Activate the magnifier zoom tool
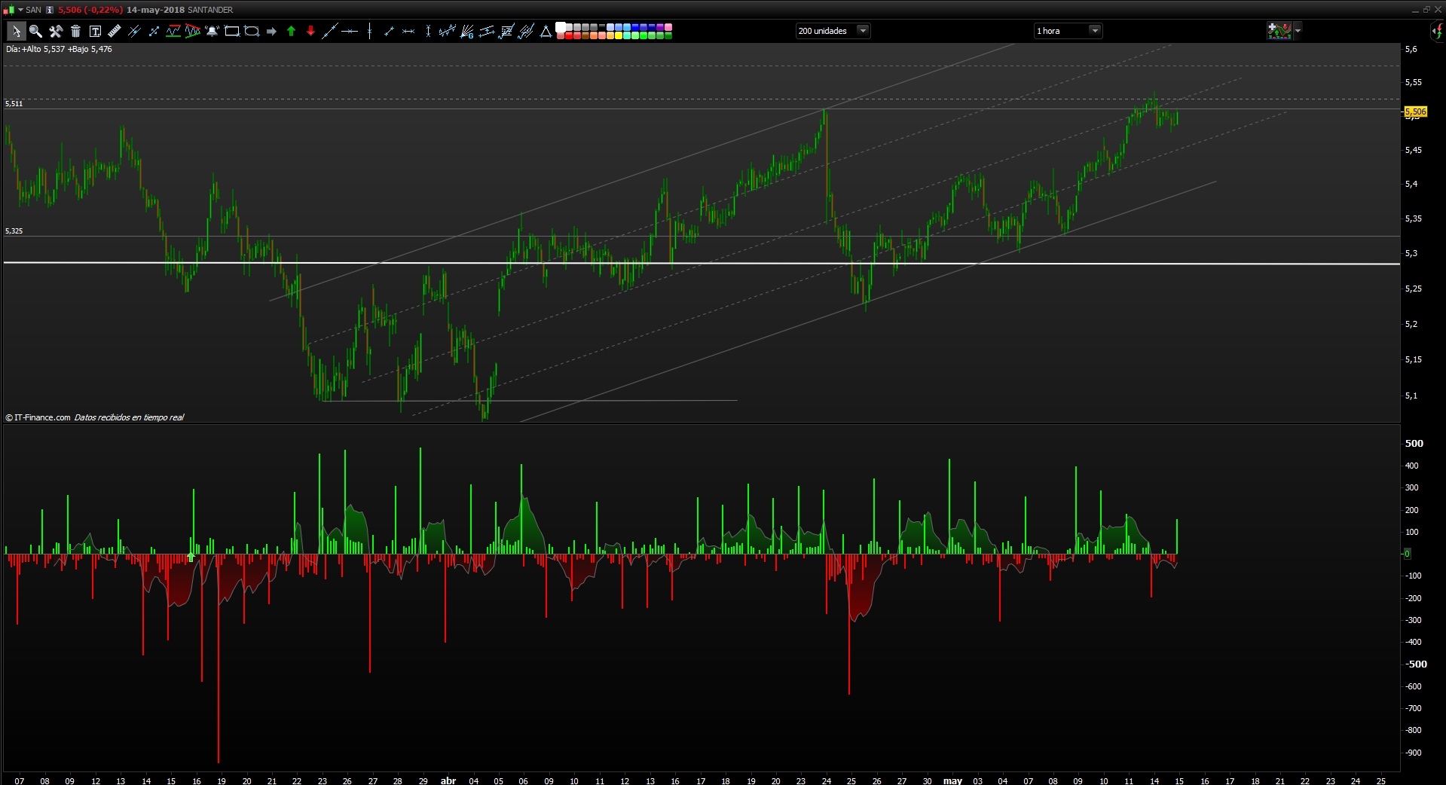Image resolution: width=1446 pixels, height=785 pixels. pyautogui.click(x=35, y=31)
